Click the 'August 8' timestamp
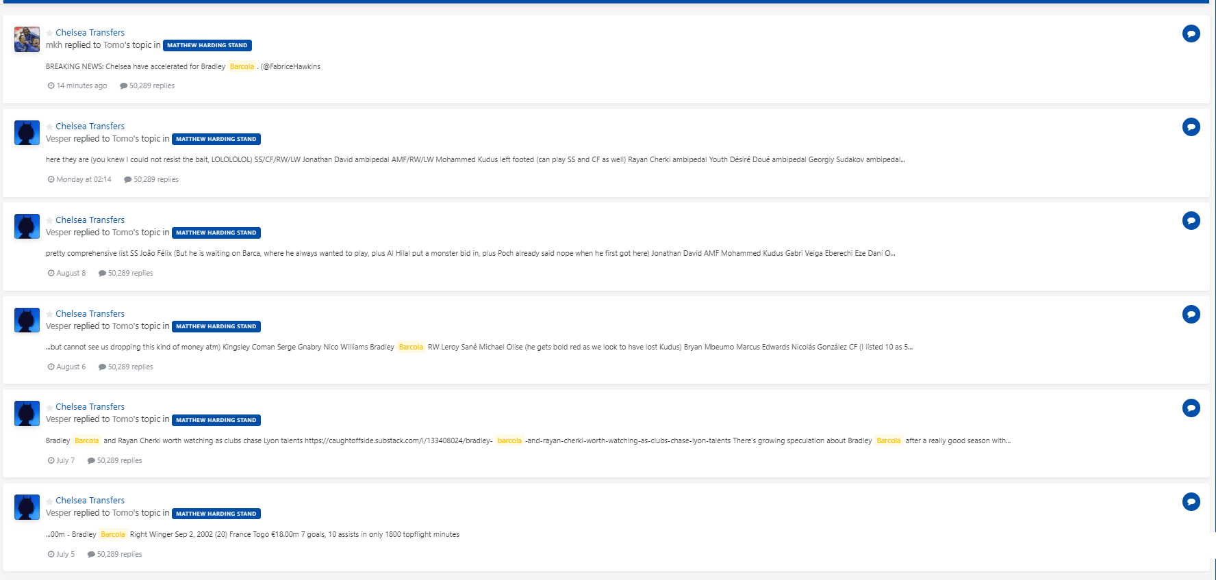The width and height of the screenshot is (1216, 580). click(67, 274)
